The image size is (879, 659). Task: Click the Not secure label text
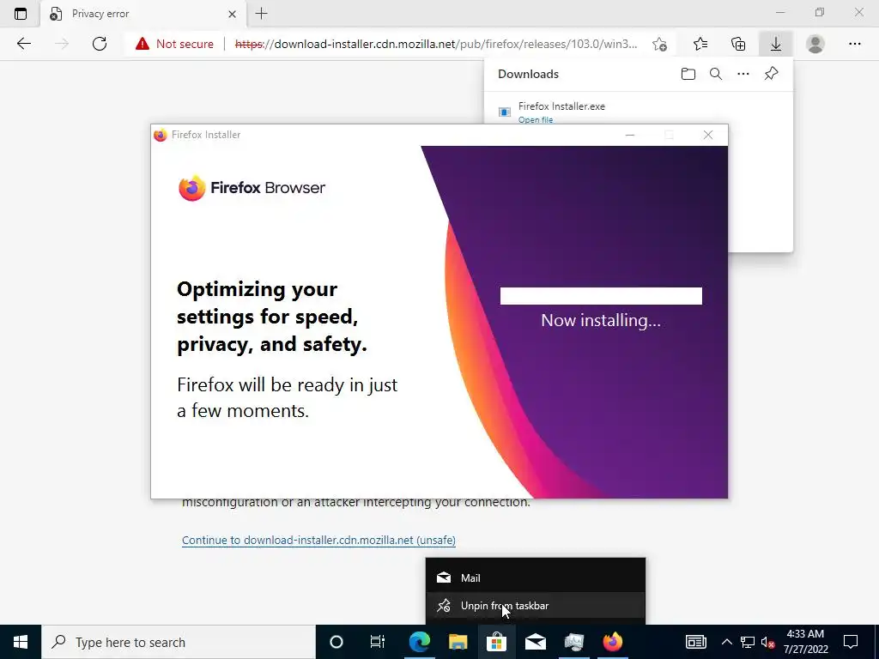pos(185,44)
